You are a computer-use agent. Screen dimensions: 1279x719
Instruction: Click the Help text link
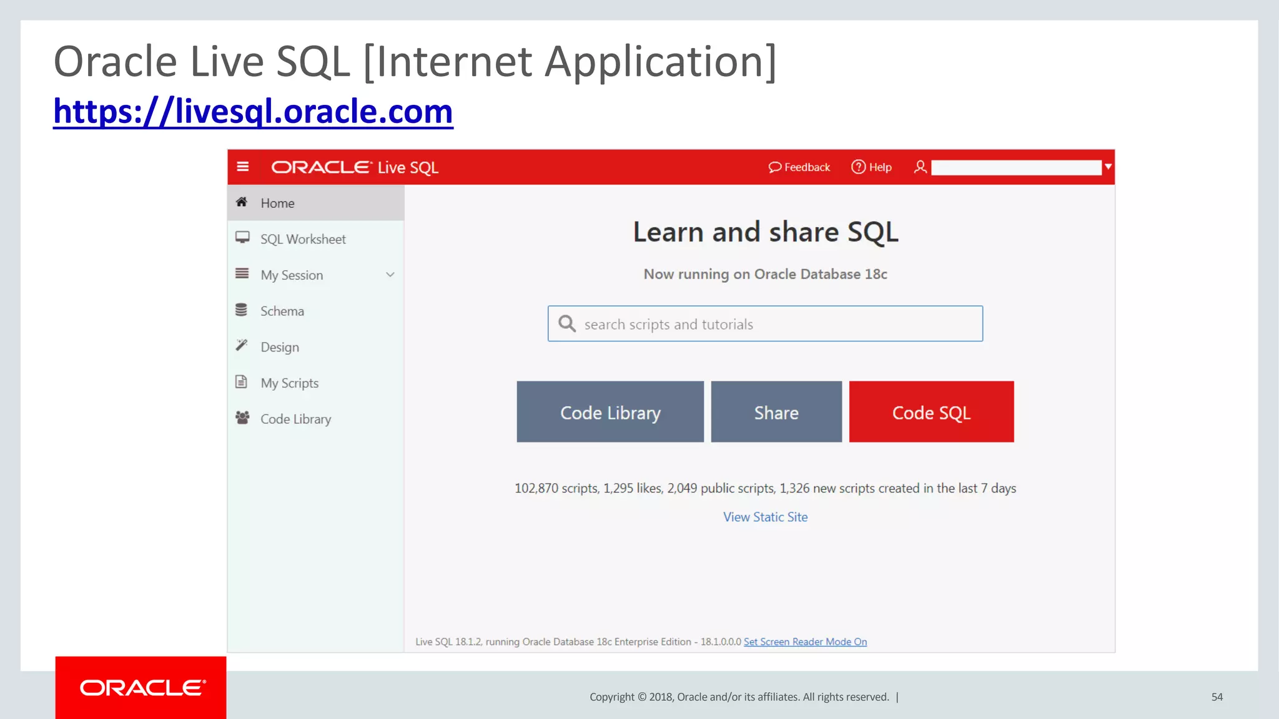[880, 167]
